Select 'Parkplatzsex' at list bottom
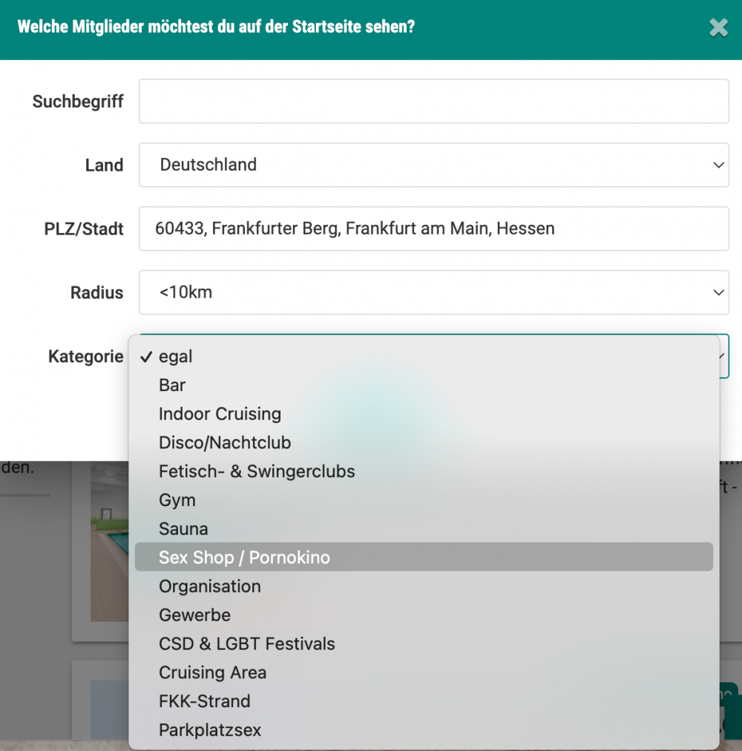Image resolution: width=742 pixels, height=751 pixels. 210,730
